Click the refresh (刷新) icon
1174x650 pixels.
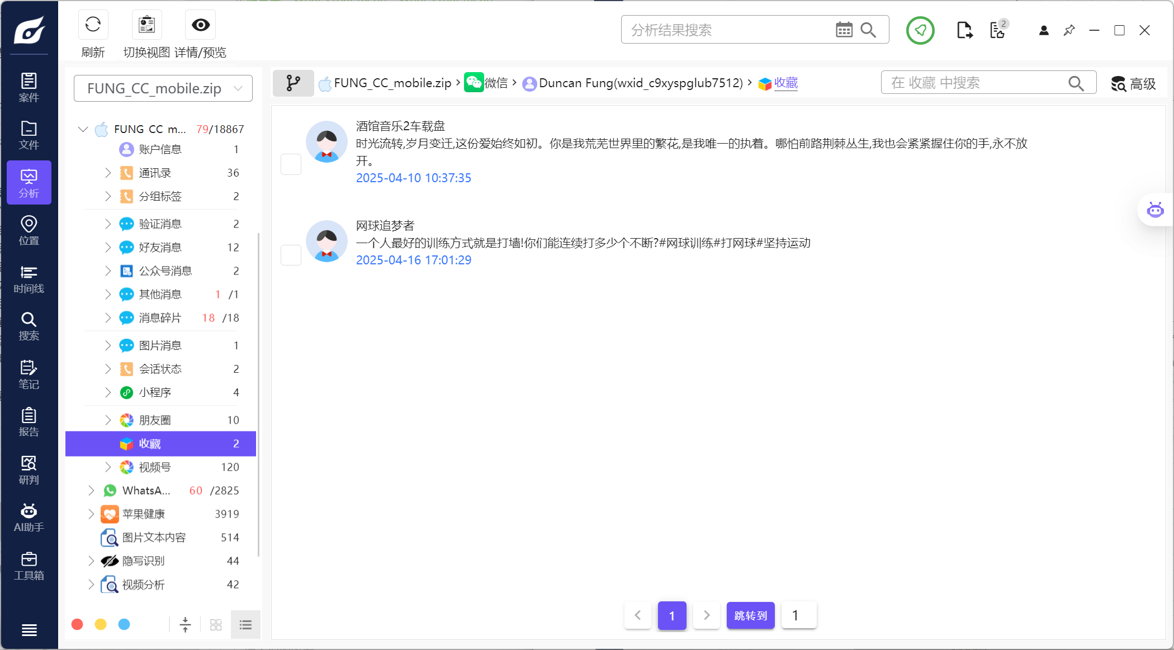(93, 25)
